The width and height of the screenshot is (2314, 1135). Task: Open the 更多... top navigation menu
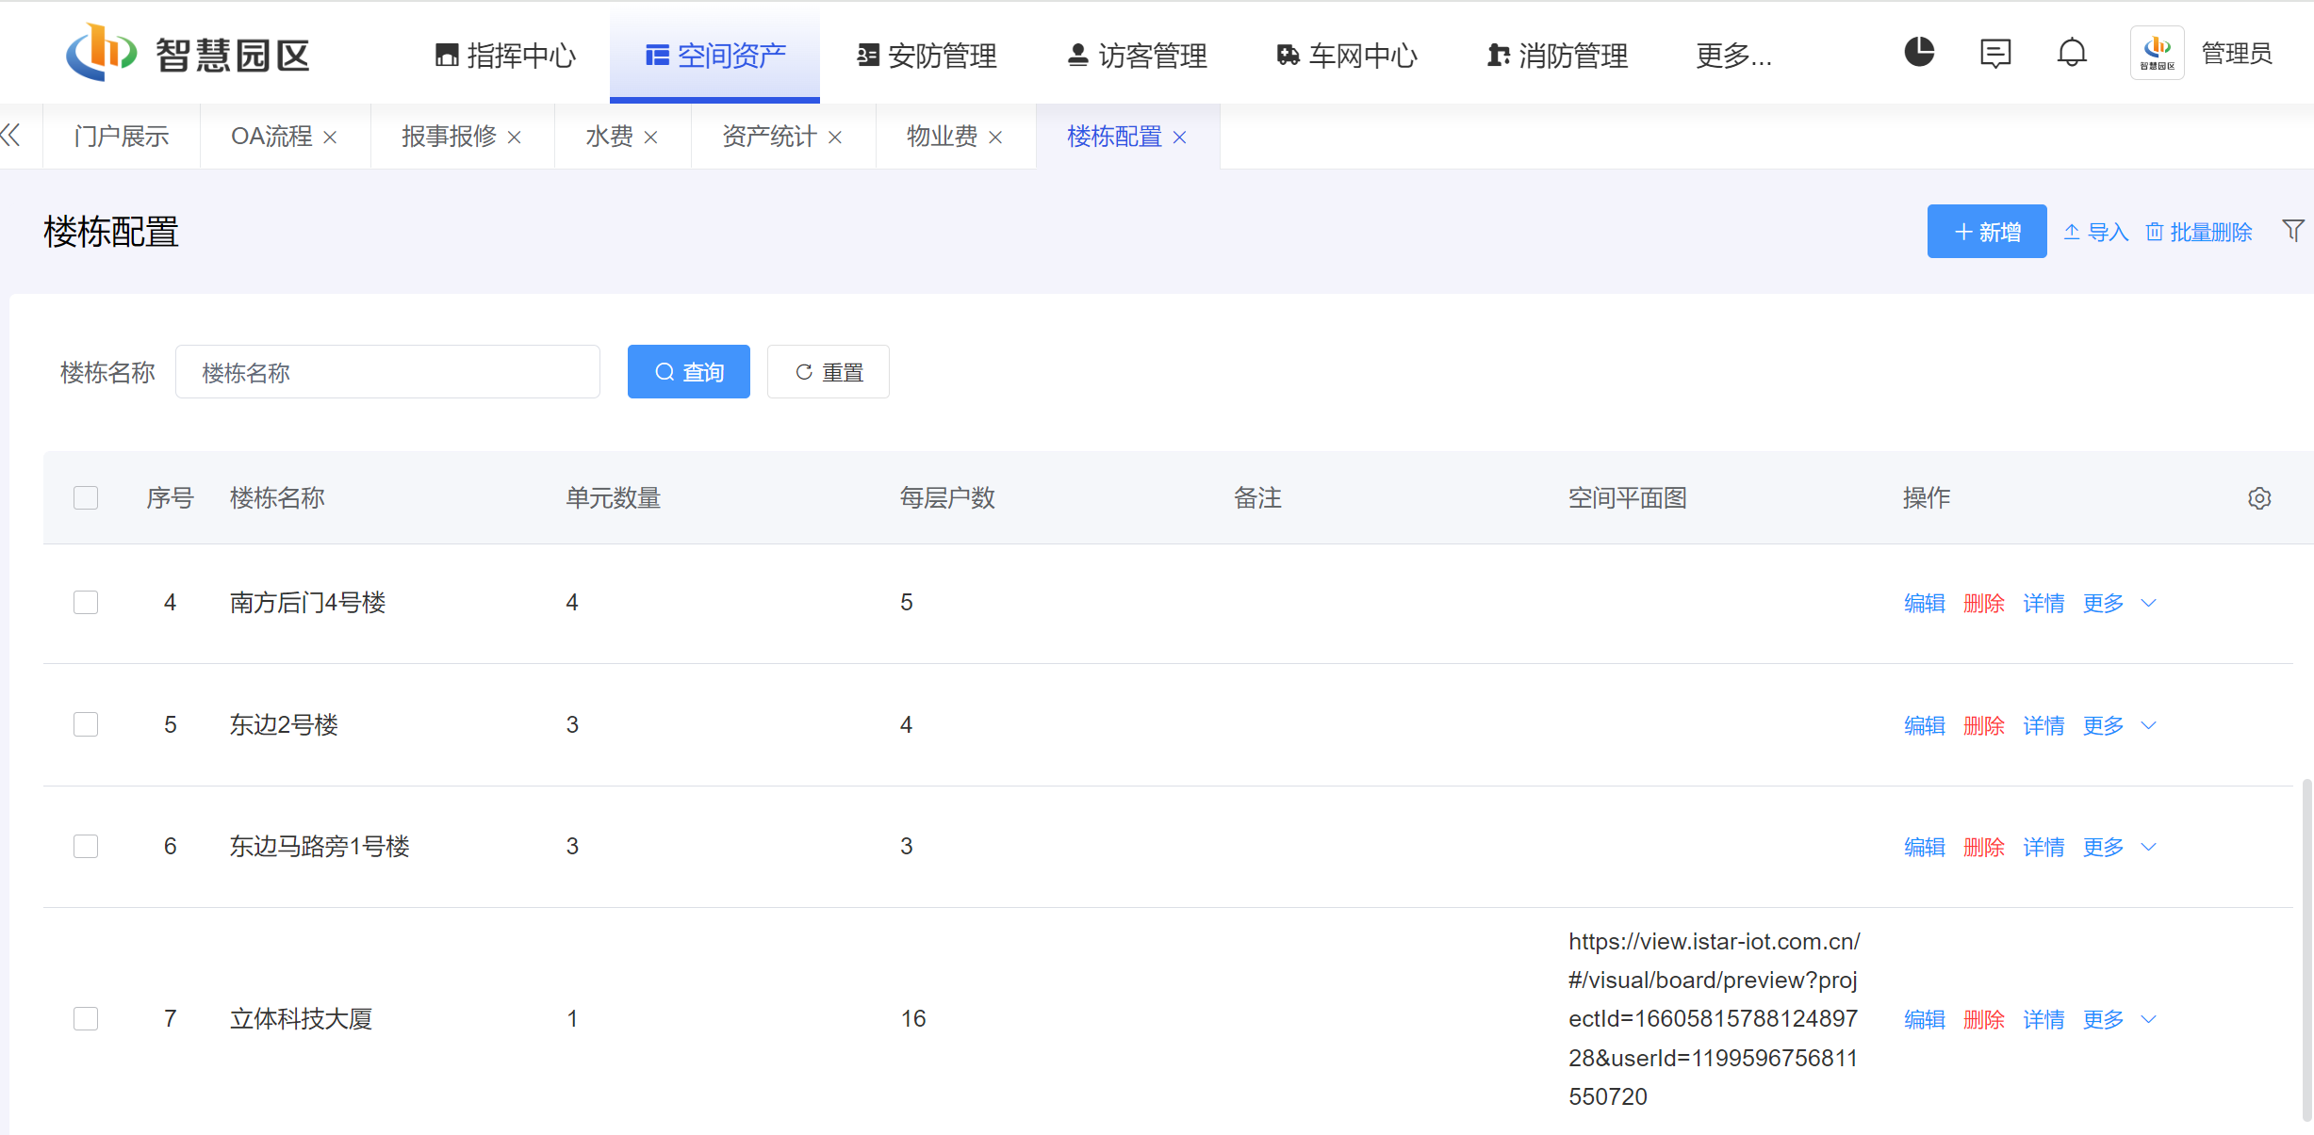(x=1733, y=56)
